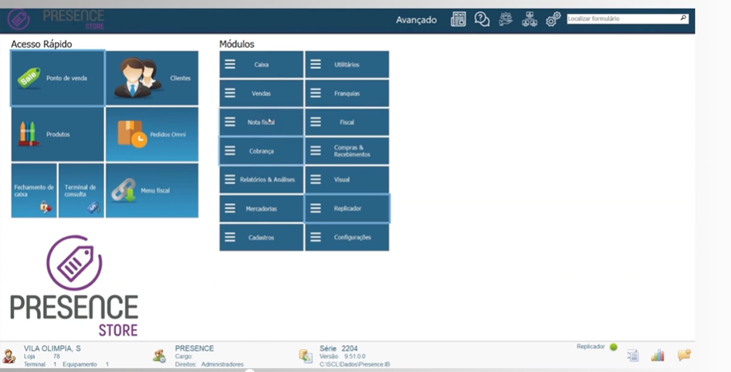
Task: Click the green Replicador status indicator
Action: pos(614,347)
